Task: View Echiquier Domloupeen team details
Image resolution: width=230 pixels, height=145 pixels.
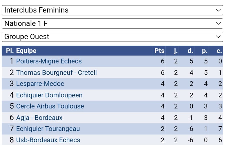Action: click(x=49, y=95)
